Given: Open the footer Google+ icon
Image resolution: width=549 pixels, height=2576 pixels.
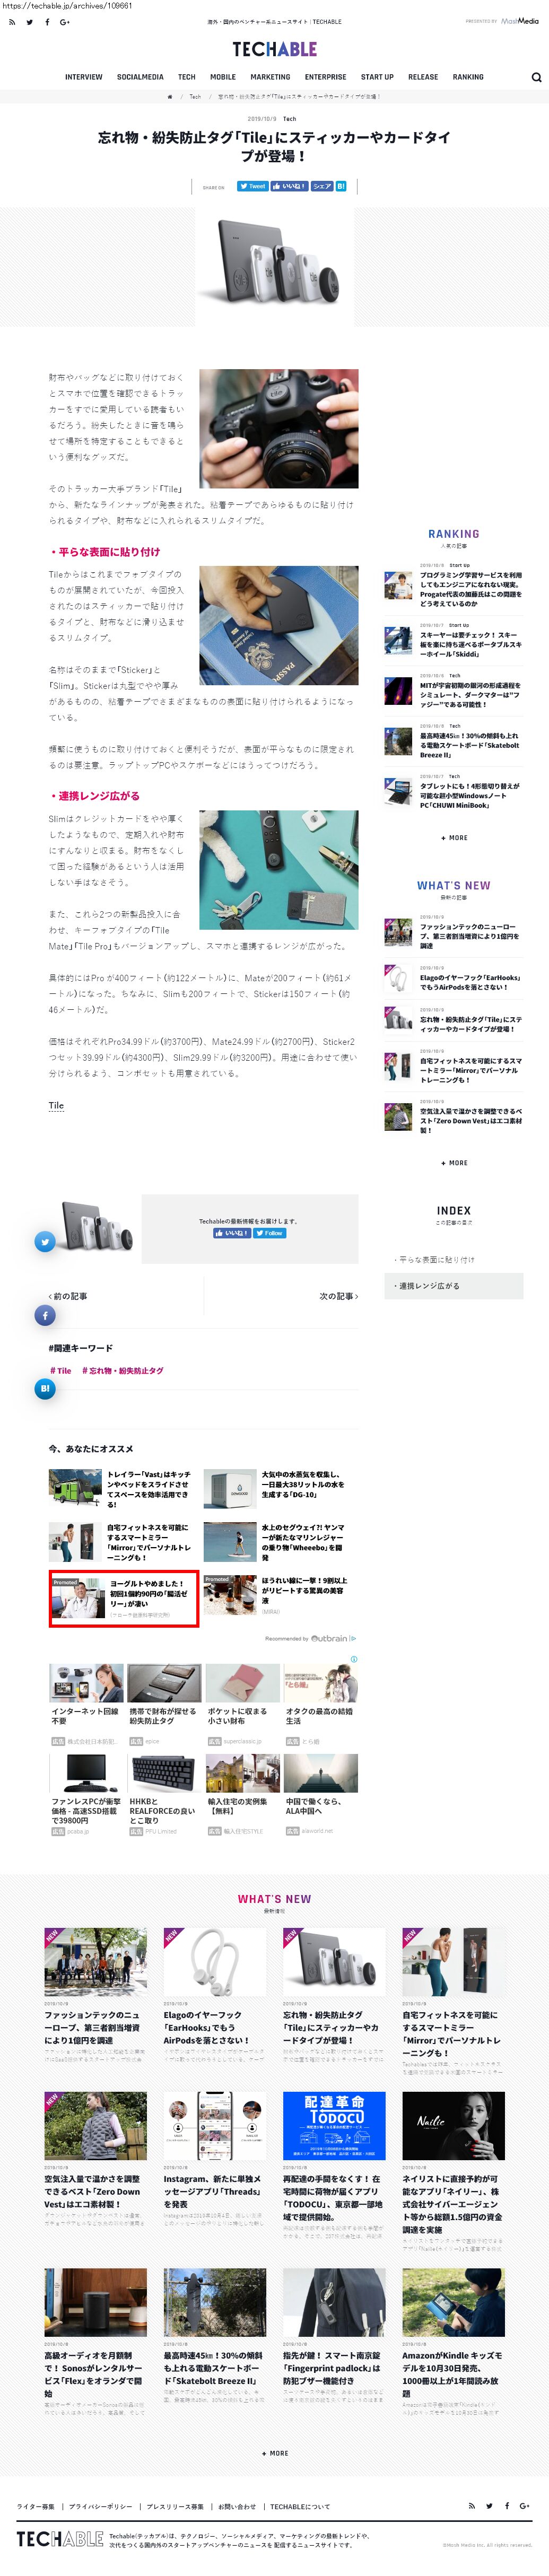Looking at the screenshot, I should coord(525,2505).
